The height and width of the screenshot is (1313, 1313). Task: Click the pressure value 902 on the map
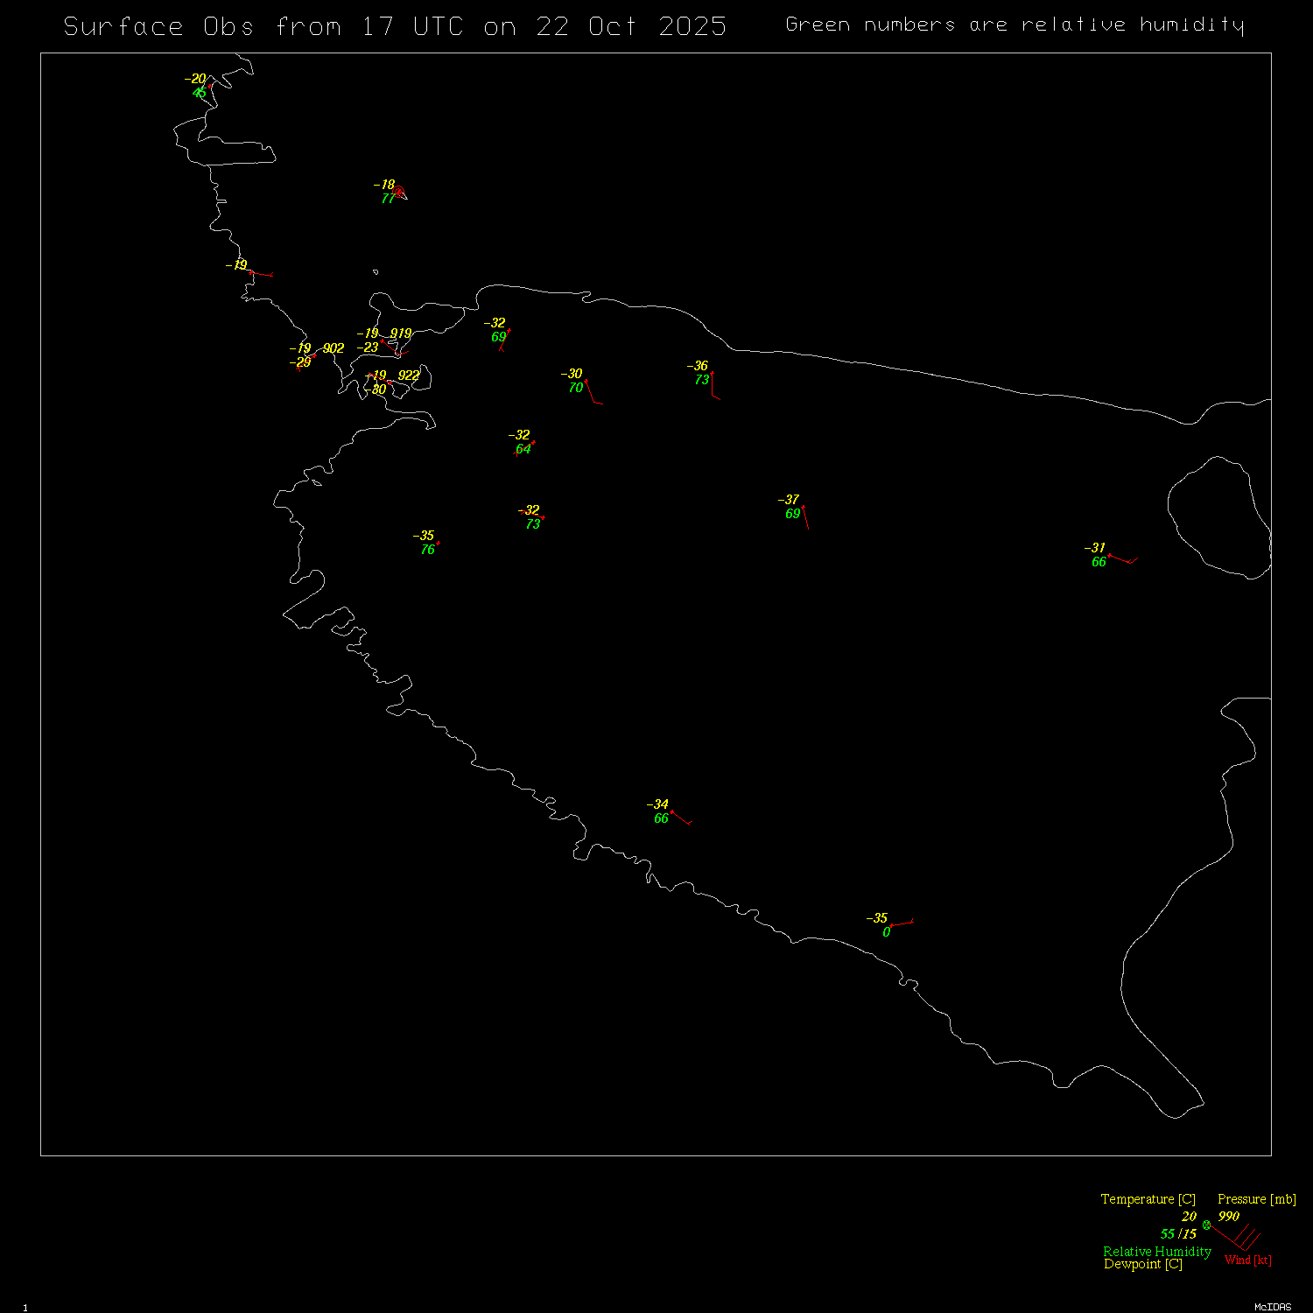(x=333, y=348)
